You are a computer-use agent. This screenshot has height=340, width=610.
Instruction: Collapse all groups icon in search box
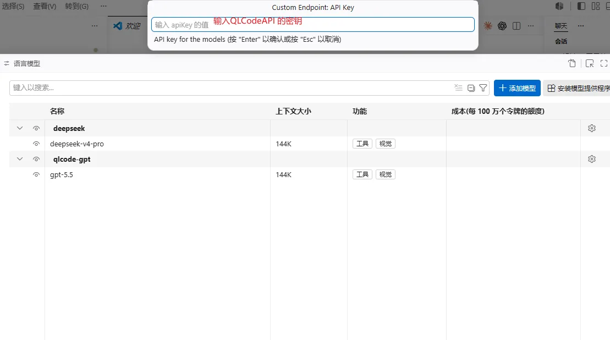click(471, 88)
